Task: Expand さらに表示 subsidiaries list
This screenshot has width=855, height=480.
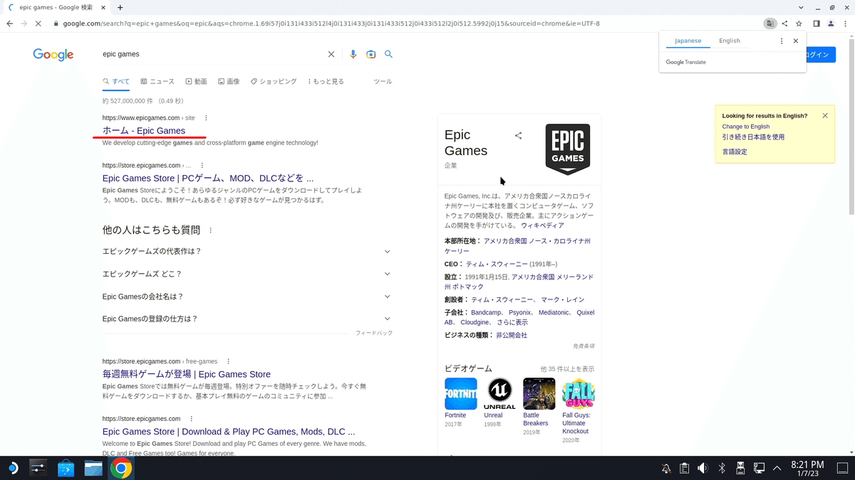Action: click(x=512, y=322)
